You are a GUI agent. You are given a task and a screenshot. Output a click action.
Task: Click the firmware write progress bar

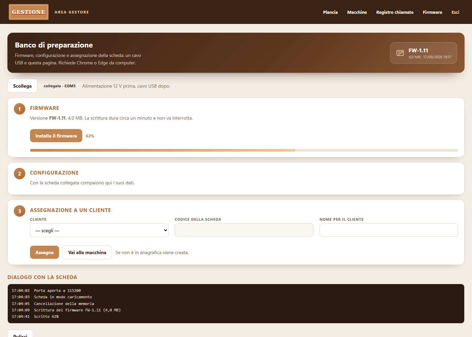click(244, 150)
